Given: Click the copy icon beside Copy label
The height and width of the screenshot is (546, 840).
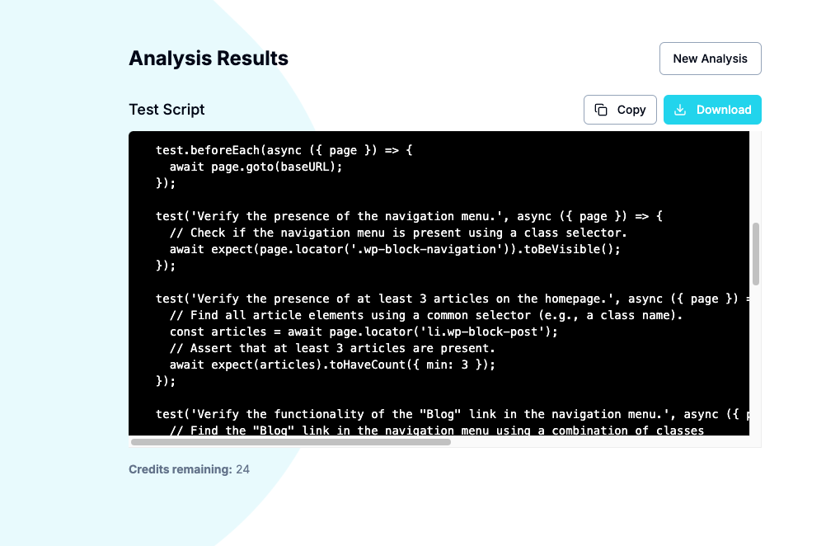Looking at the screenshot, I should (601, 110).
